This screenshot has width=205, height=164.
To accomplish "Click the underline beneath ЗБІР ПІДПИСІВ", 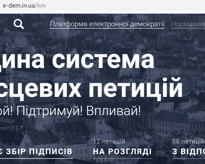I will tap(36, 159).
